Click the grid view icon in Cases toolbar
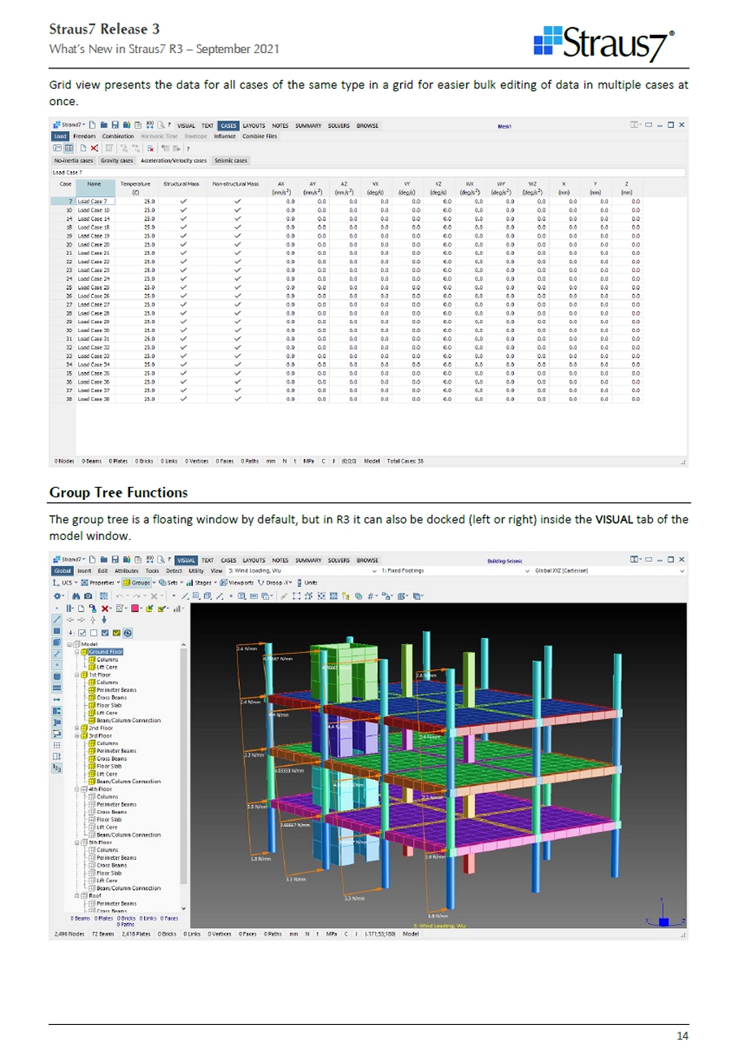732x1064 pixels. [x=68, y=149]
